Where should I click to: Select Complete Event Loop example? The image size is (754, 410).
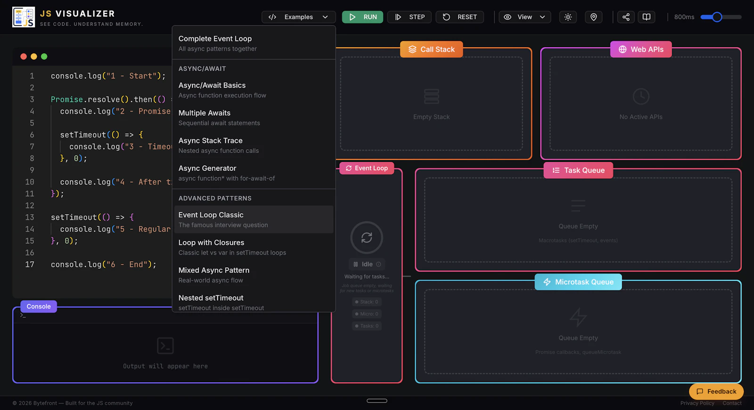254,43
